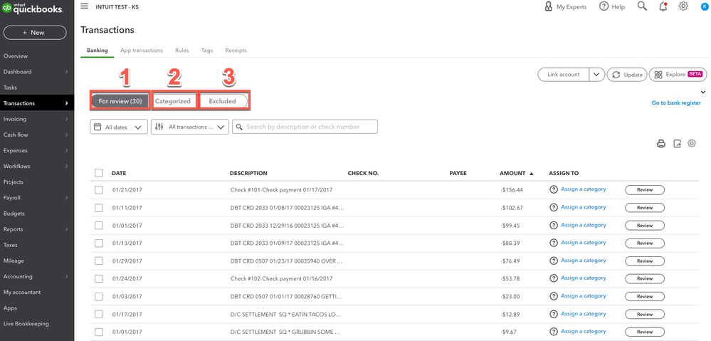Click help icon beside -$9.67 category

553,332
